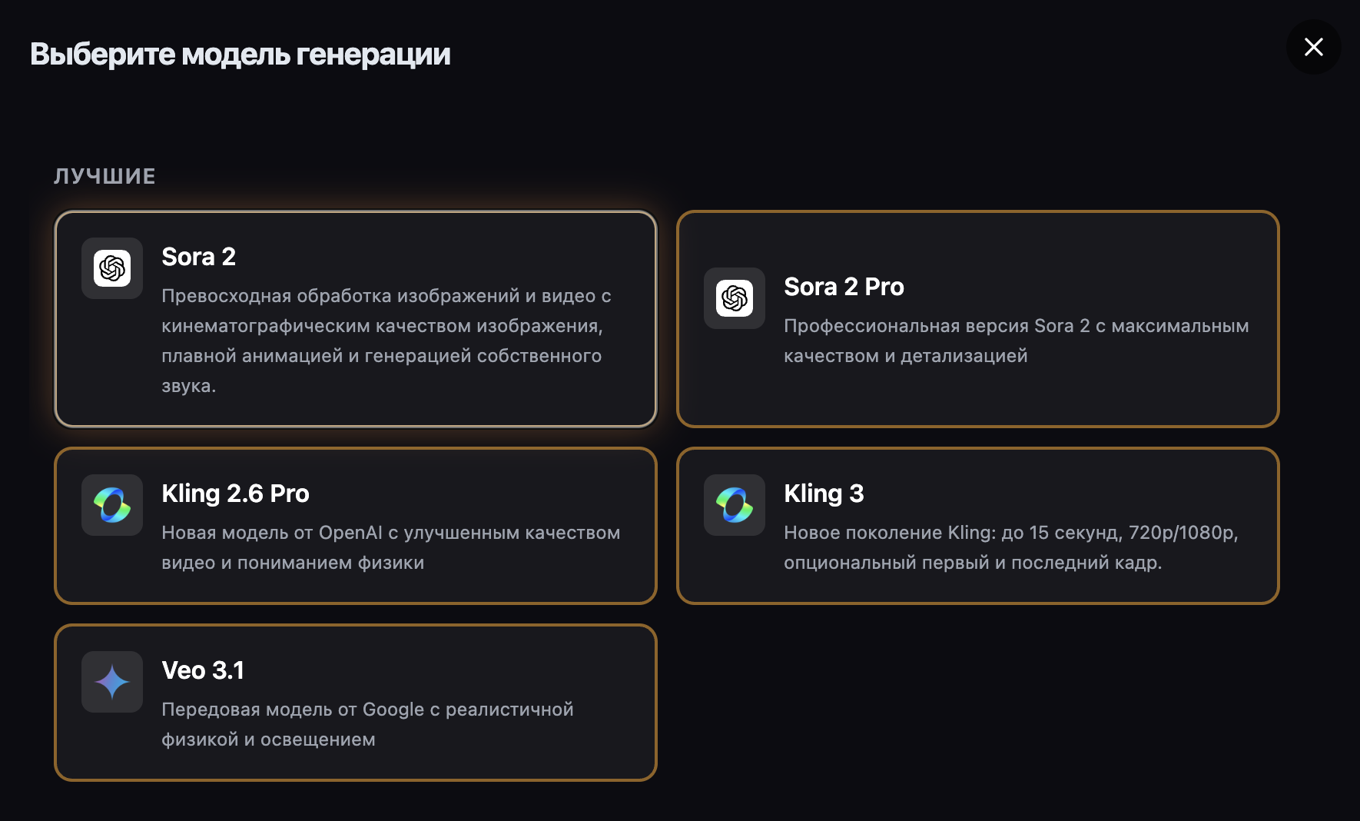This screenshot has height=821, width=1360.
Task: Click the swirl icon beside Kling 2.6 Pro
Action: tap(112, 505)
